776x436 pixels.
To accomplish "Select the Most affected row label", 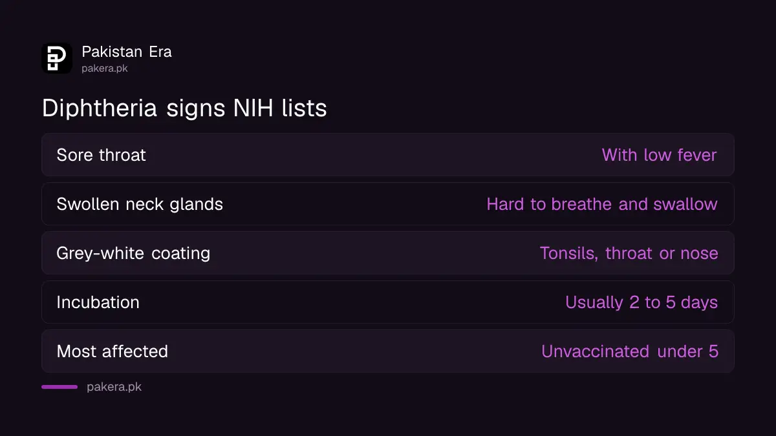I will pos(112,351).
